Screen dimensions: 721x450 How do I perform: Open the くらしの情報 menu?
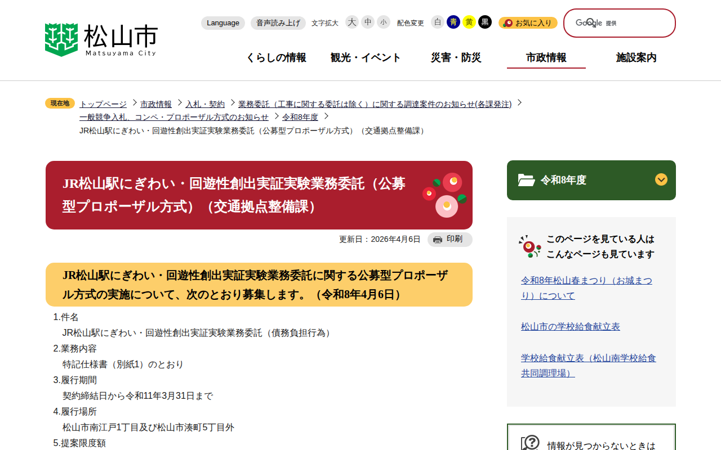pos(276,57)
